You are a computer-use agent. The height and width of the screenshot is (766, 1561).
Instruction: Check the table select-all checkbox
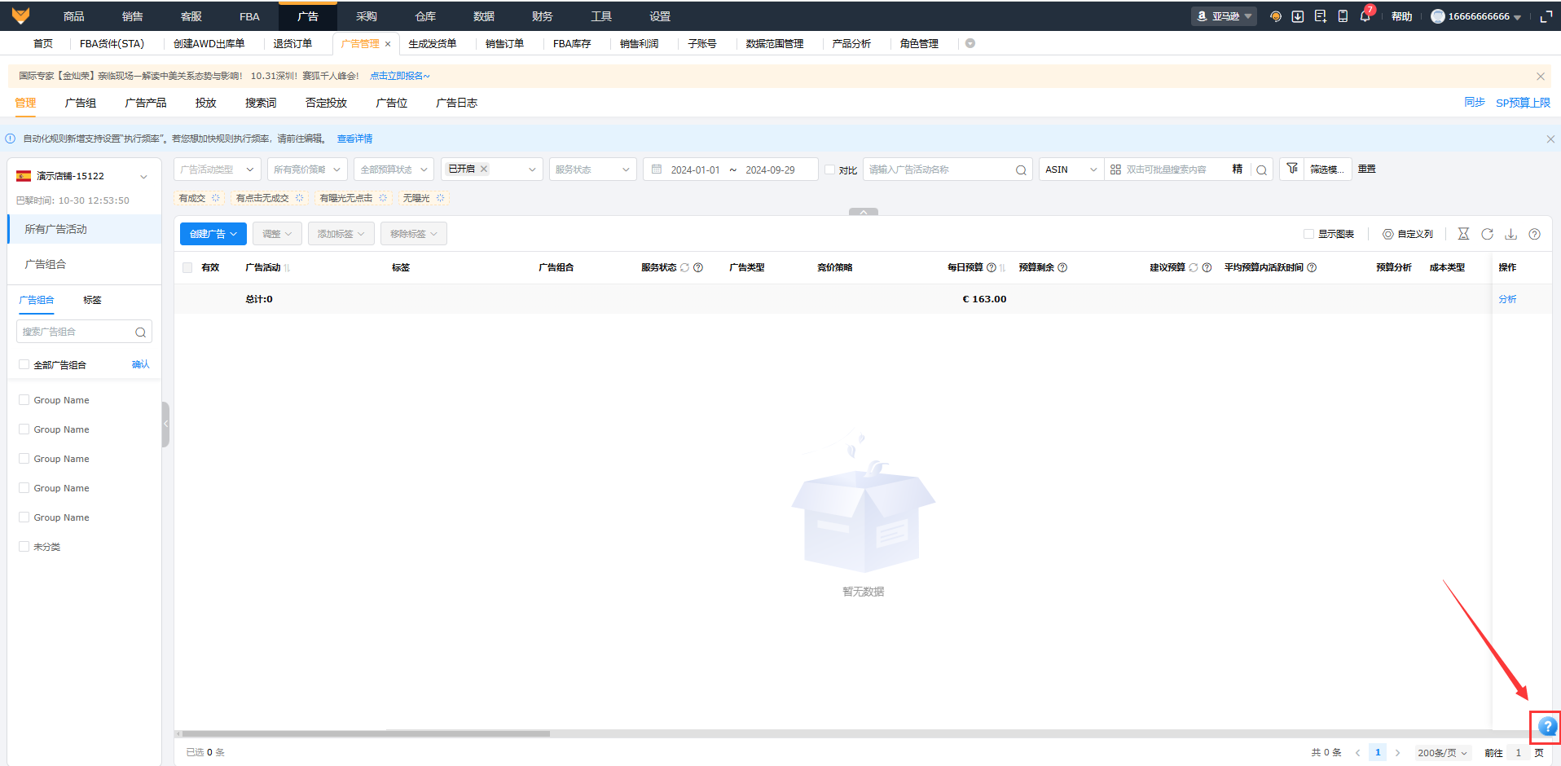(187, 267)
